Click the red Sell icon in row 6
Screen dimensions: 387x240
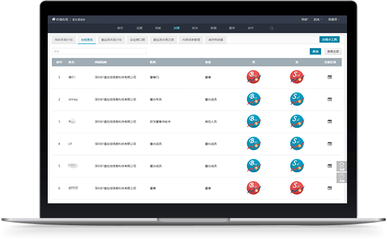click(297, 188)
